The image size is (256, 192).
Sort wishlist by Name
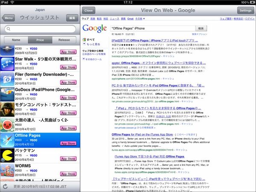coord(16,40)
